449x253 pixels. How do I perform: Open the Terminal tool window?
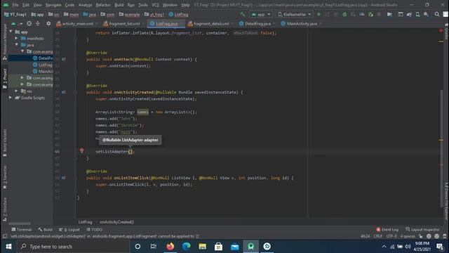pyautogui.click(x=22, y=230)
